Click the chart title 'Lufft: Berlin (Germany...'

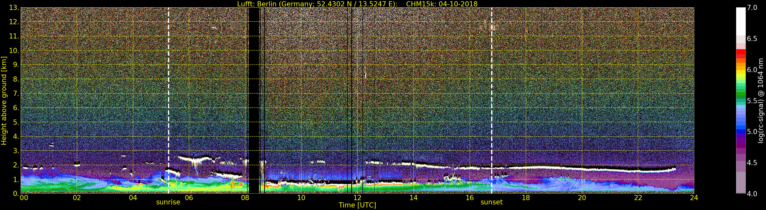tap(357, 4)
